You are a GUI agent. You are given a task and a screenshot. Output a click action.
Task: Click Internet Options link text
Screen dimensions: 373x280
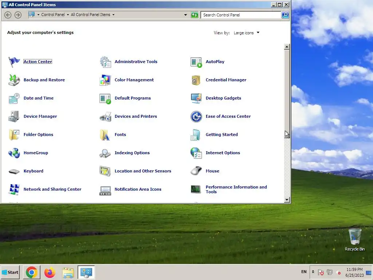[223, 153]
